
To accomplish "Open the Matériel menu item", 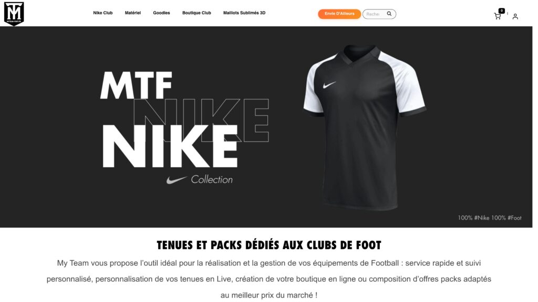I will coord(133,13).
